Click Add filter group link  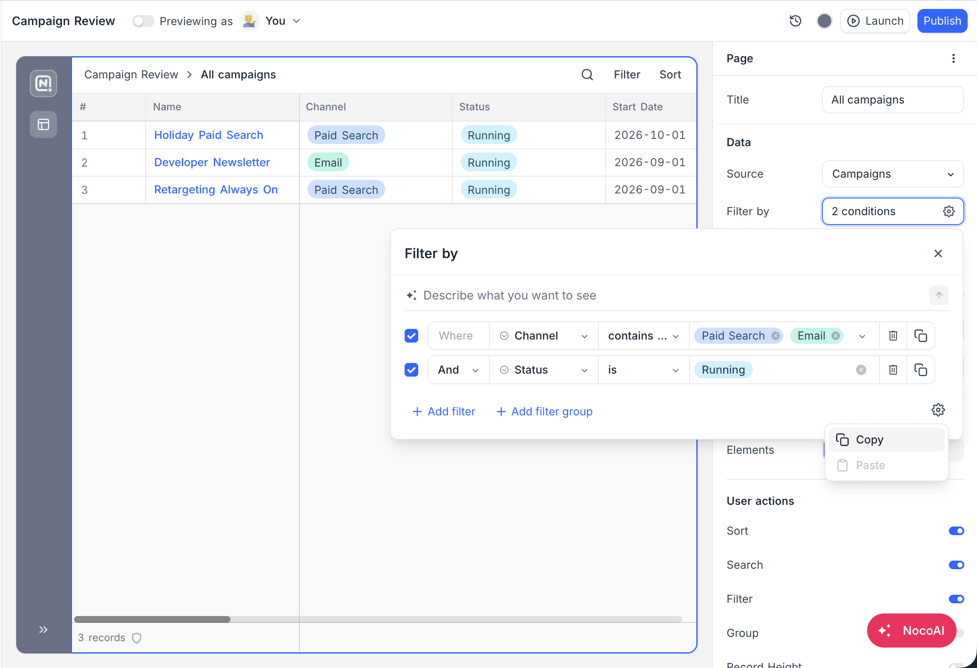click(544, 412)
